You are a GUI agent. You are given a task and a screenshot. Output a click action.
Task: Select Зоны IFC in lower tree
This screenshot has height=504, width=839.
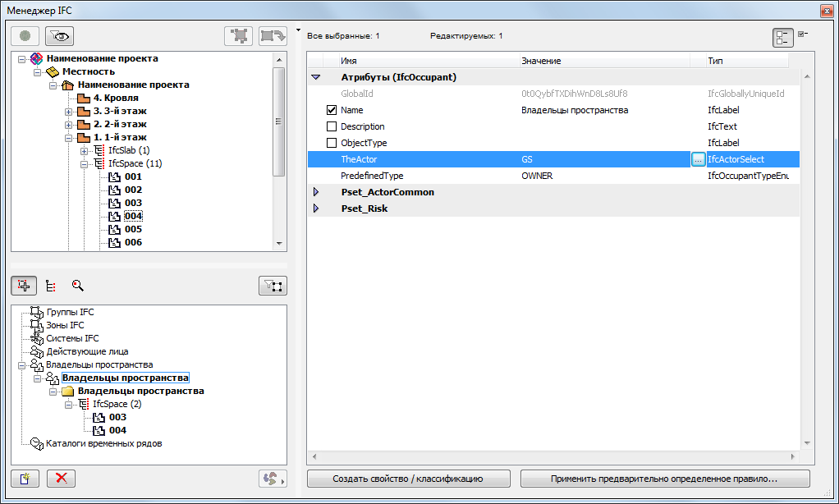65,325
